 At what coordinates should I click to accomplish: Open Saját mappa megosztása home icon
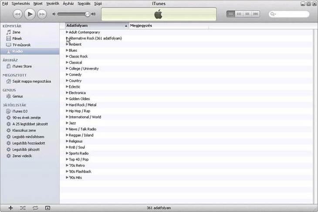[9, 81]
